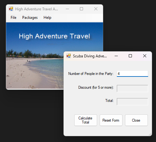
Task: Open the File menu
Action: (13, 18)
